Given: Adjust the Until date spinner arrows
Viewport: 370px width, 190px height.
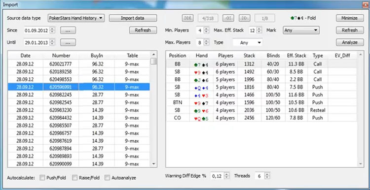Looking at the screenshot, I should coord(53,43).
